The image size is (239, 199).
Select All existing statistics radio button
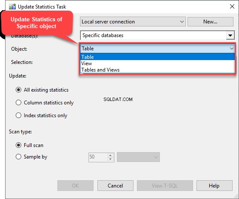[x=18, y=90]
